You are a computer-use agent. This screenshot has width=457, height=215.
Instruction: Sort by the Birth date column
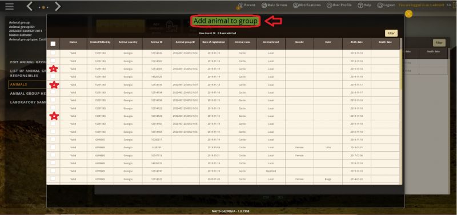pos(356,44)
